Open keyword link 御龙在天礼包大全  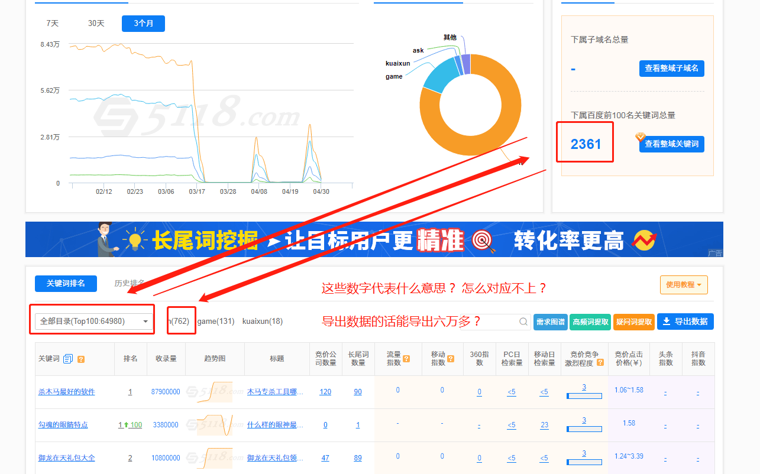[x=66, y=458]
